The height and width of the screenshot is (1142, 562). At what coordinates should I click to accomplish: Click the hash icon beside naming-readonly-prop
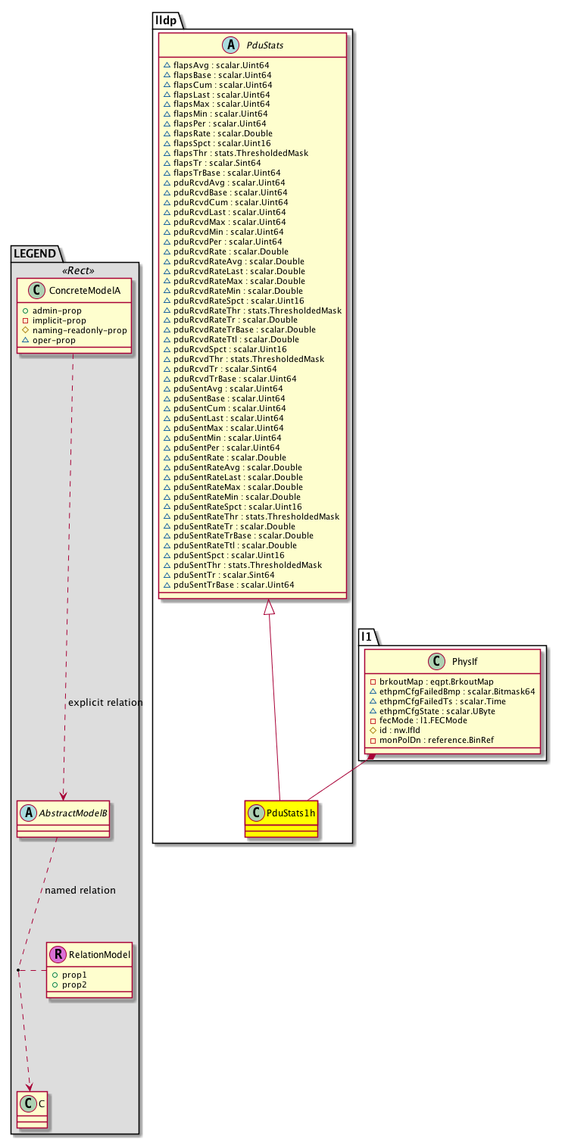pyautogui.click(x=26, y=330)
